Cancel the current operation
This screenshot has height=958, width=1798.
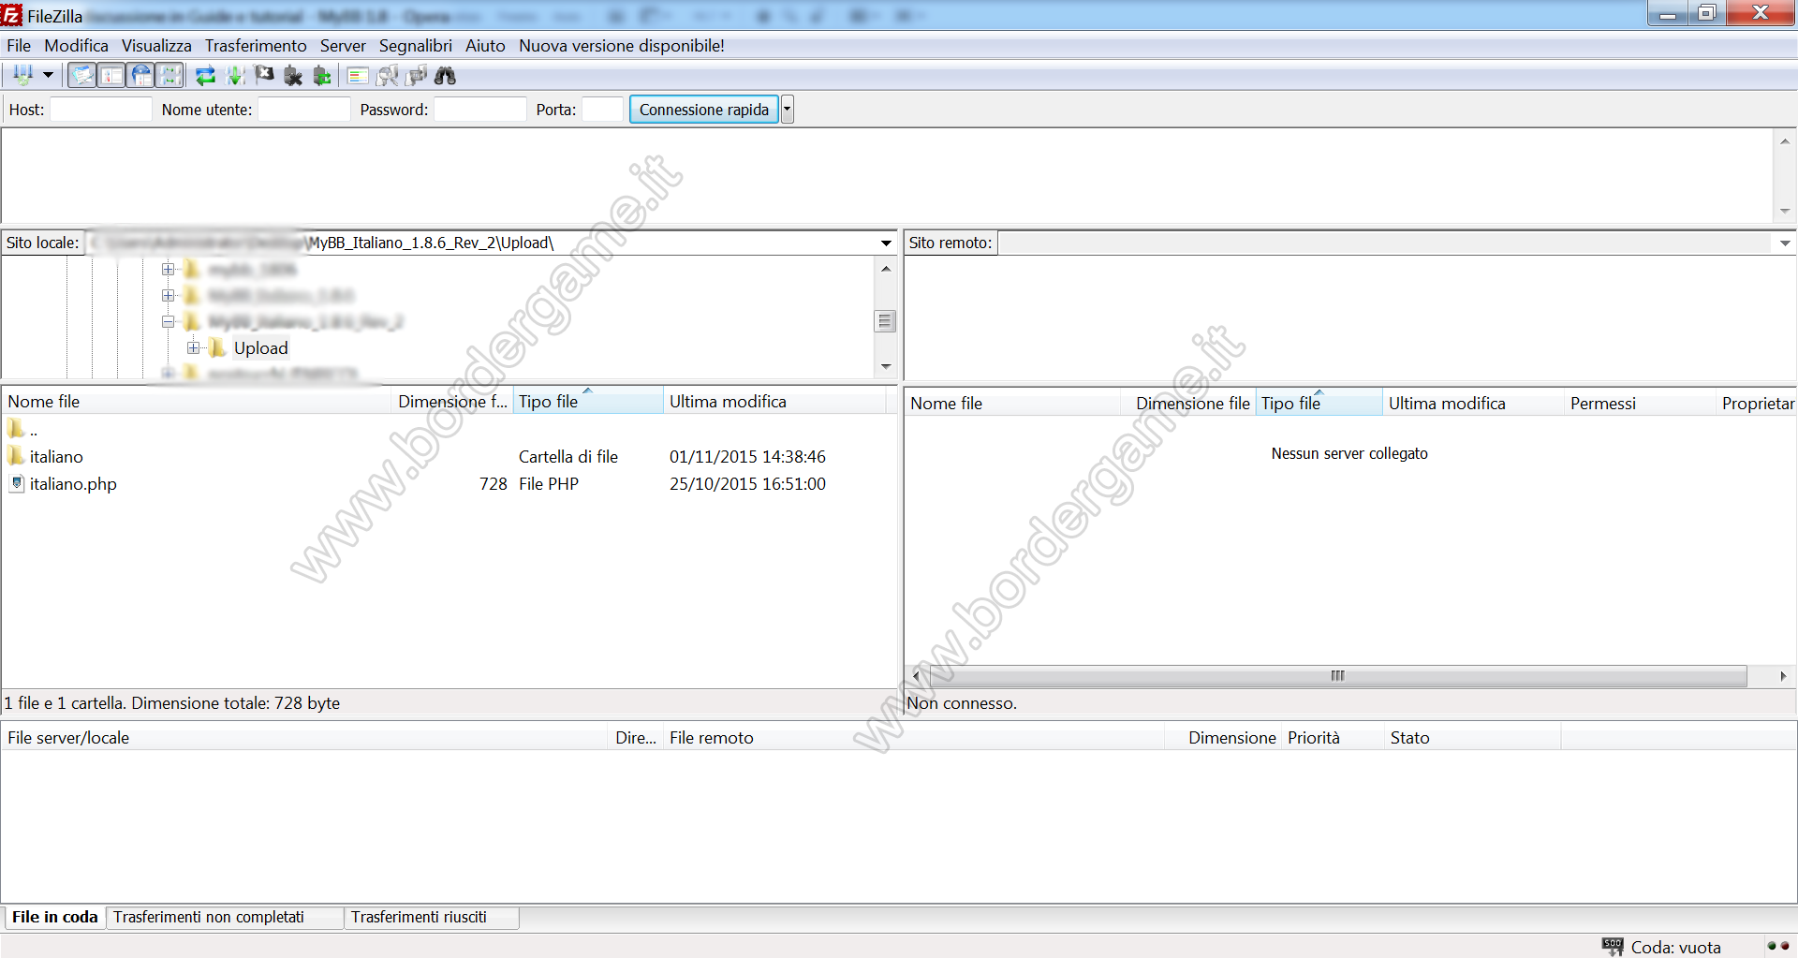click(264, 76)
